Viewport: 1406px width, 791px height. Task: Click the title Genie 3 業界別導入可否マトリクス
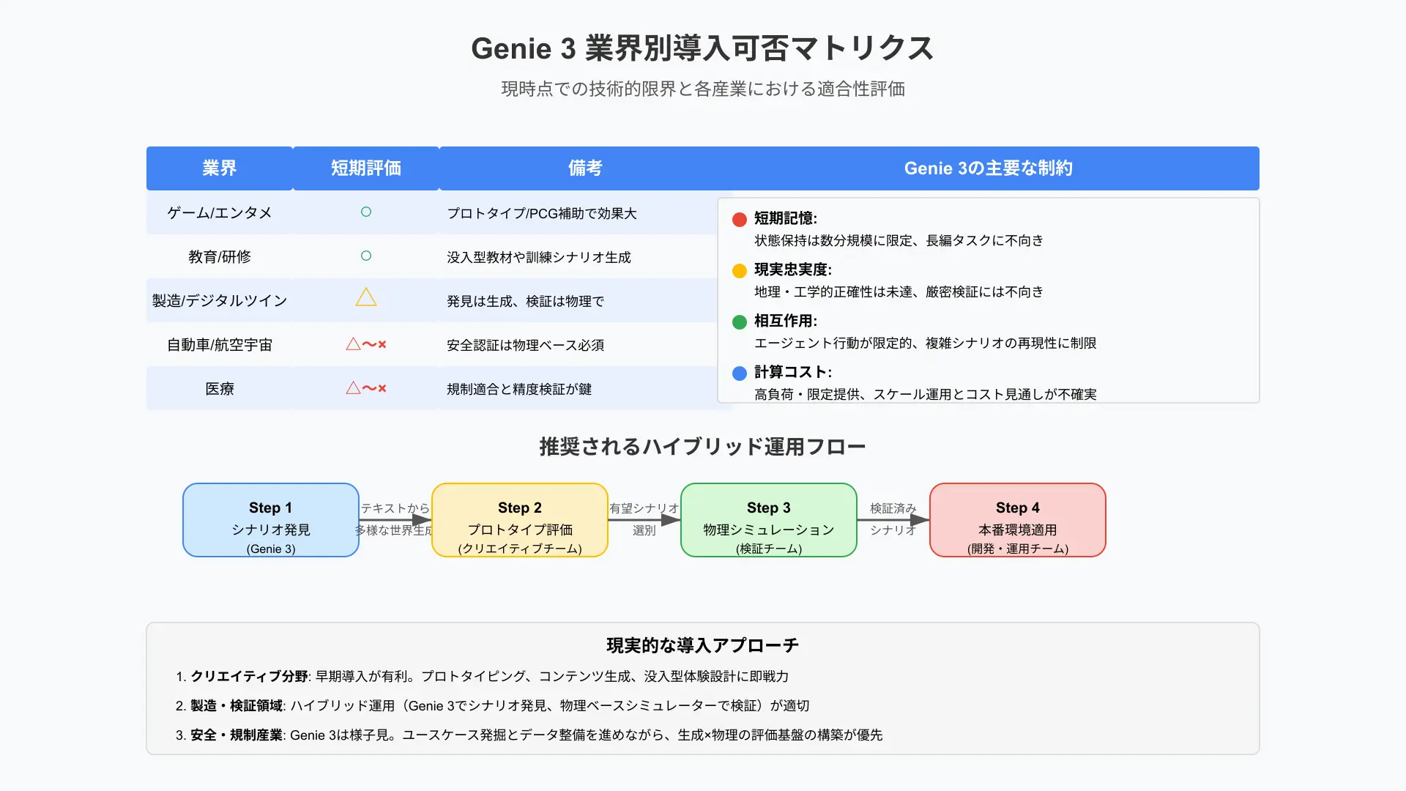pos(703,48)
